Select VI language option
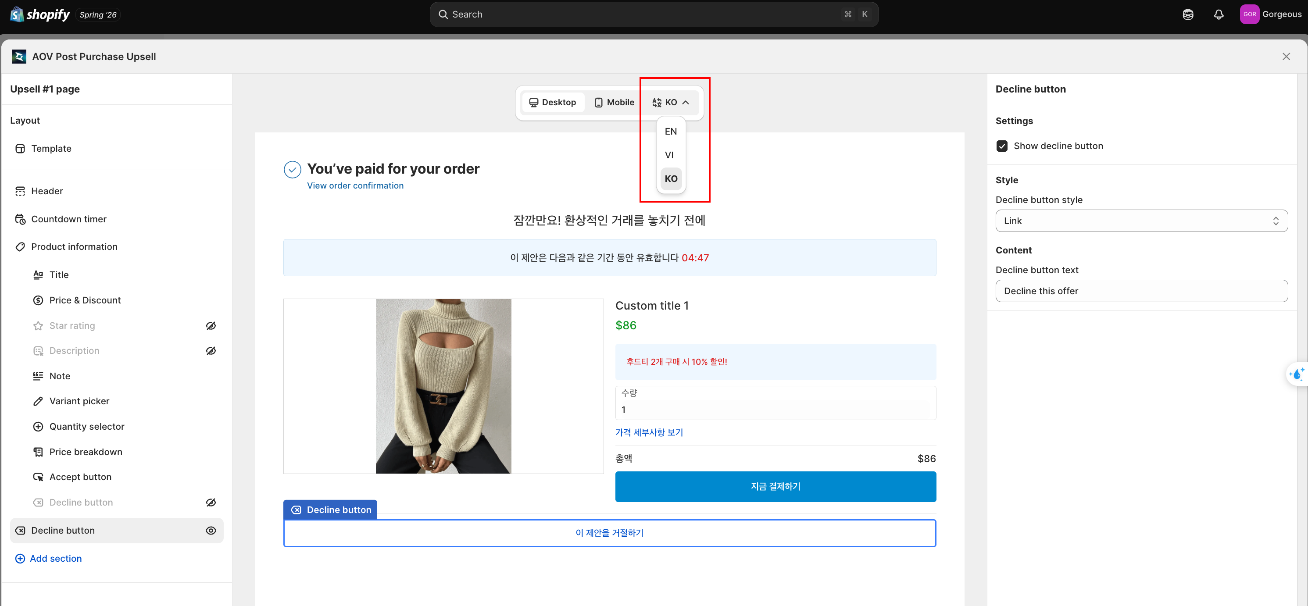This screenshot has width=1308, height=606. click(671, 155)
